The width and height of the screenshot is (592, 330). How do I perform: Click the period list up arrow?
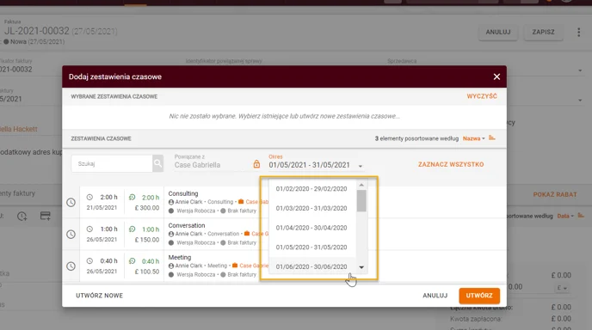tap(361, 185)
